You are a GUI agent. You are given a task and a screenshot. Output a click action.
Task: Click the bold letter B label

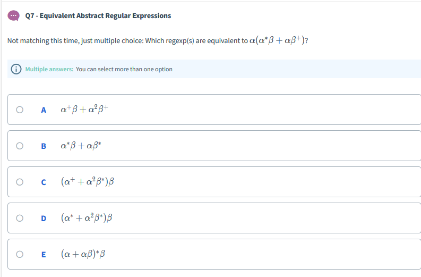(44, 146)
